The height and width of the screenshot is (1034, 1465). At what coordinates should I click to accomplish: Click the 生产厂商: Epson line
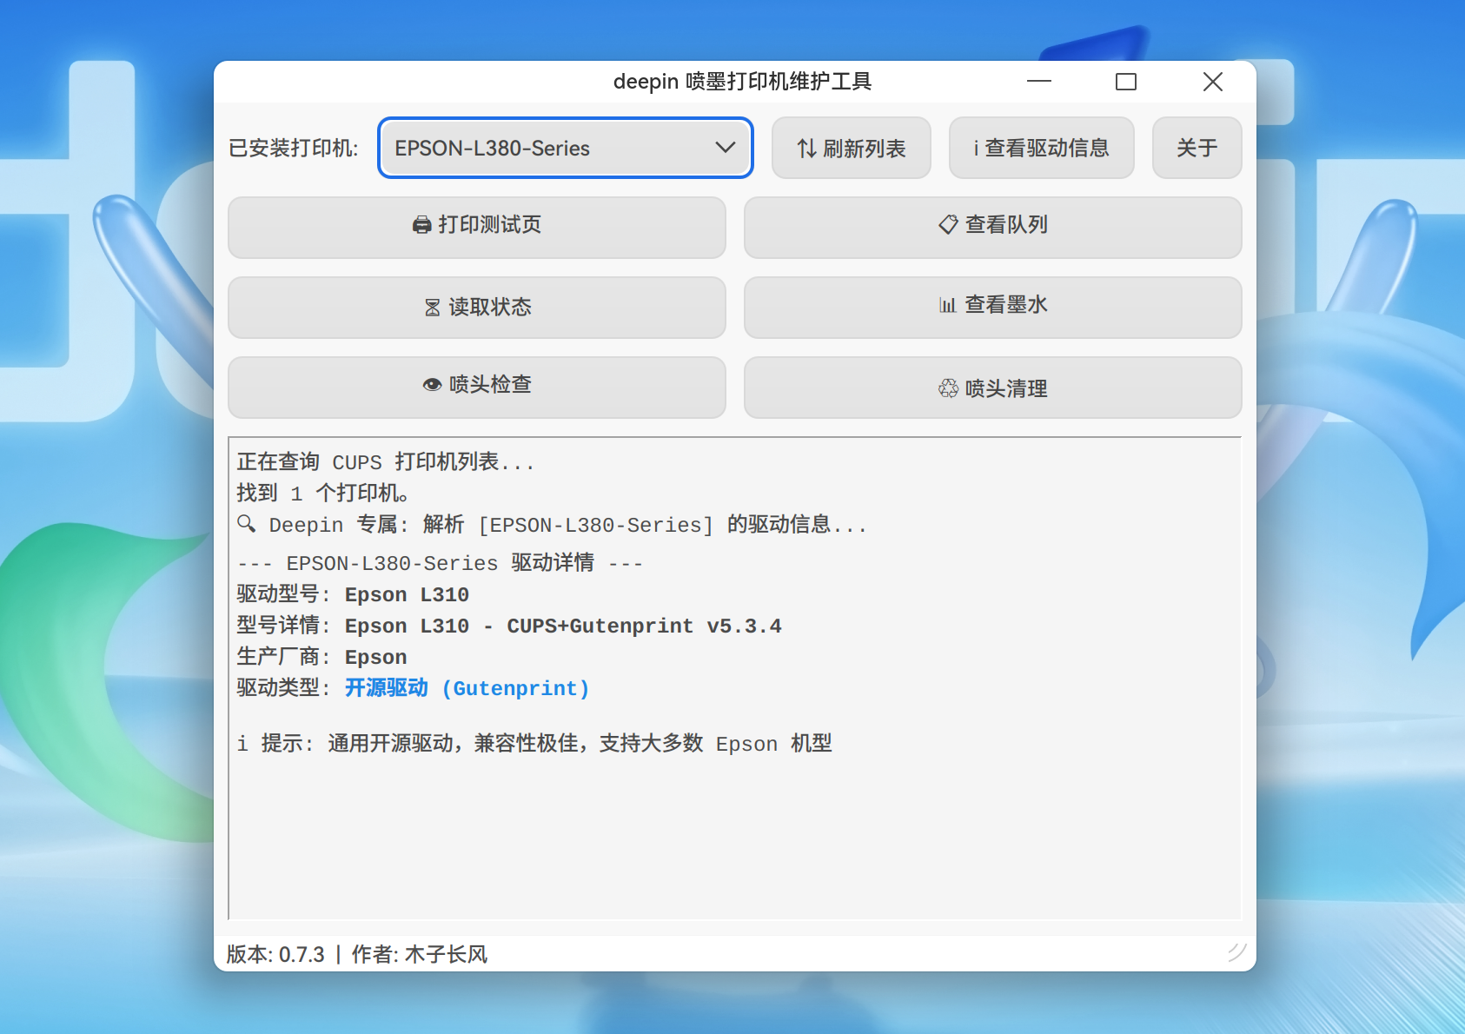coord(322,657)
